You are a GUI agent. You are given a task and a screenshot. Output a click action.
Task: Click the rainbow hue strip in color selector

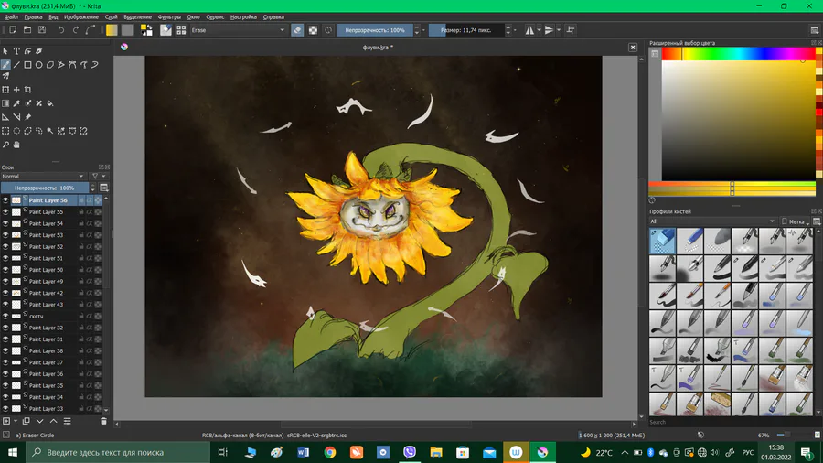pyautogui.click(x=737, y=54)
